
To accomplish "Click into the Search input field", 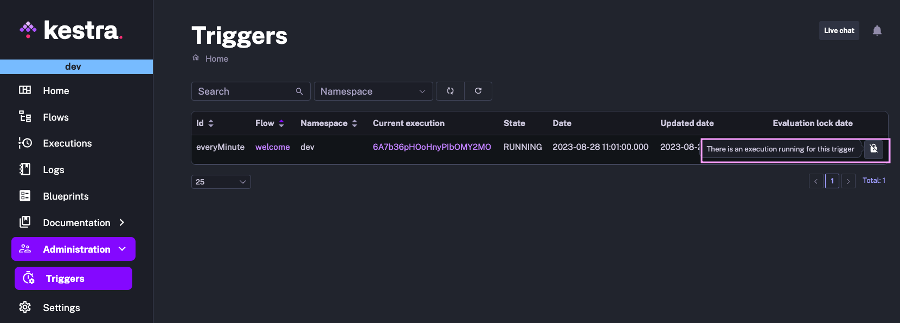I will [x=244, y=91].
